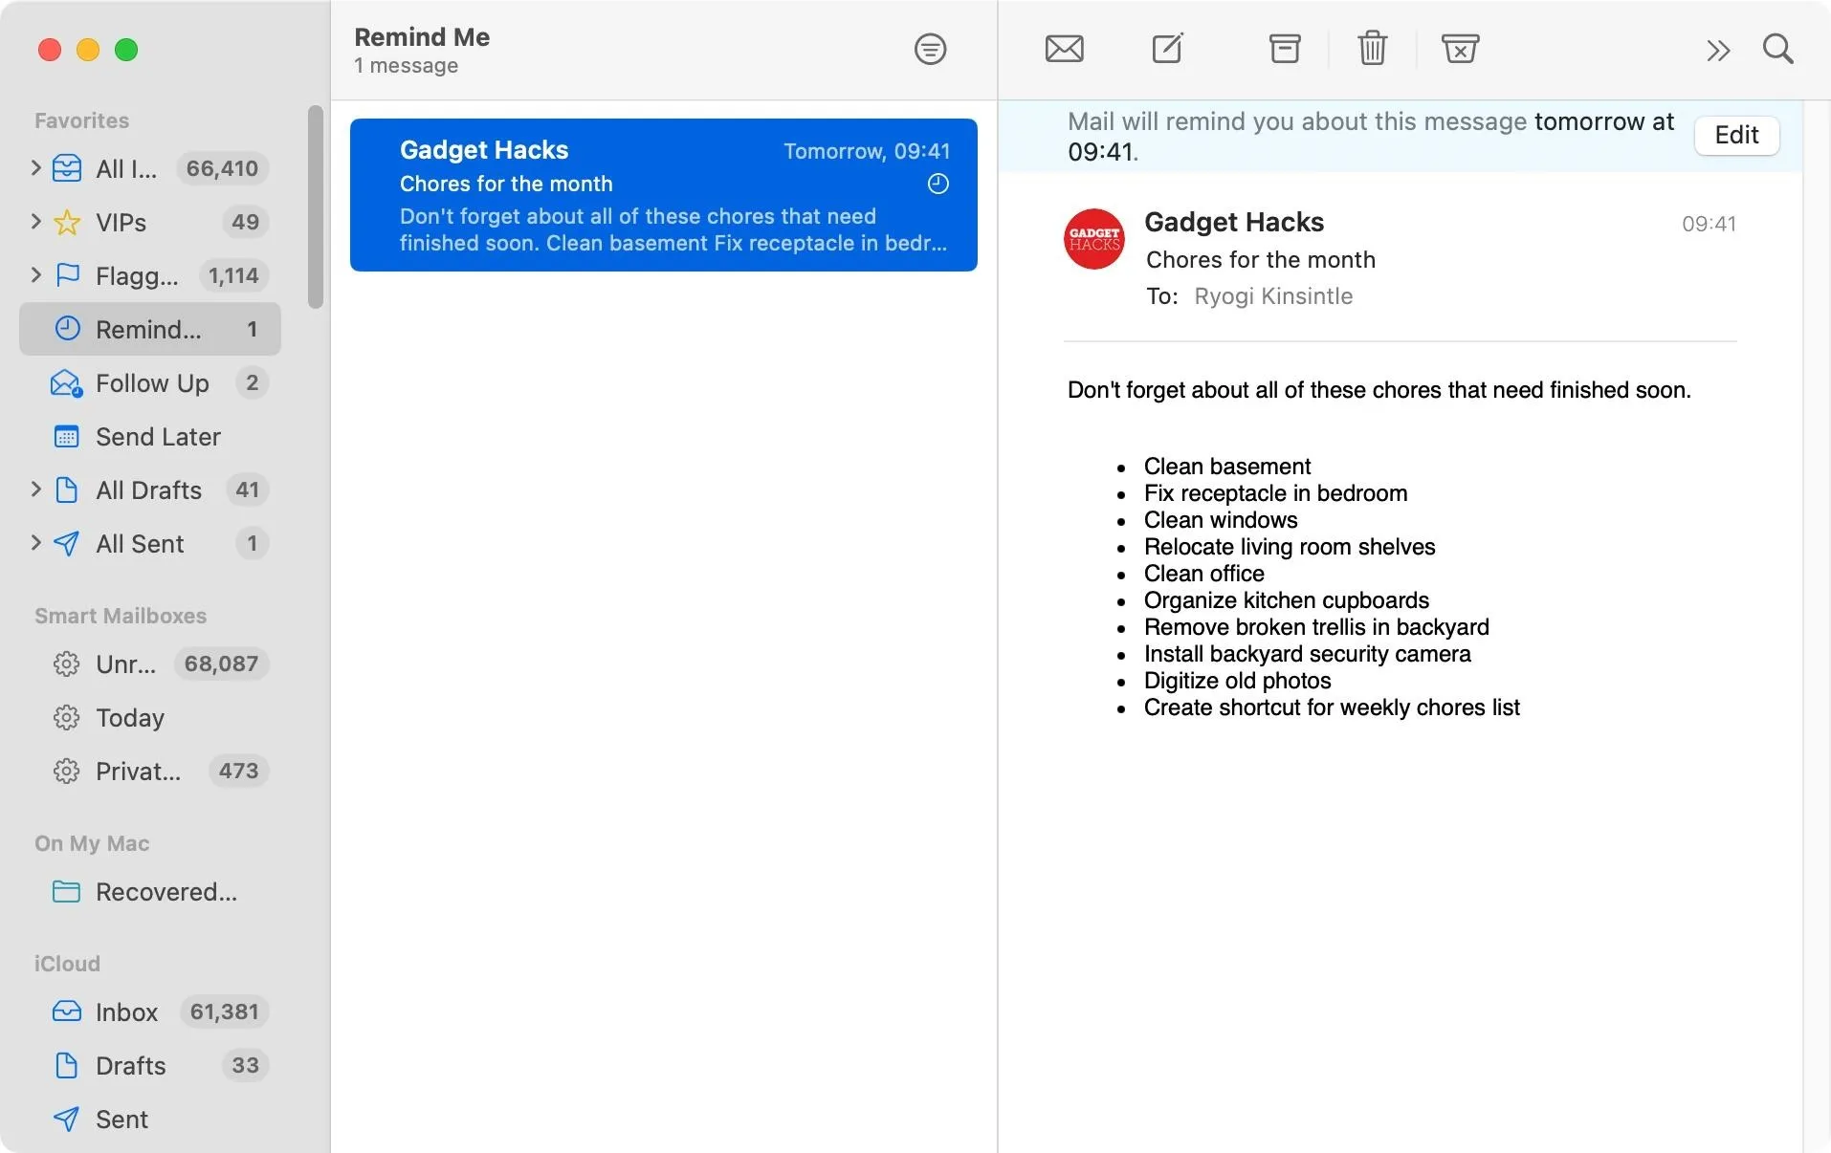Image resolution: width=1831 pixels, height=1153 pixels.
Task: Click "Tomorrow, 09:41" in message row
Action: click(867, 151)
